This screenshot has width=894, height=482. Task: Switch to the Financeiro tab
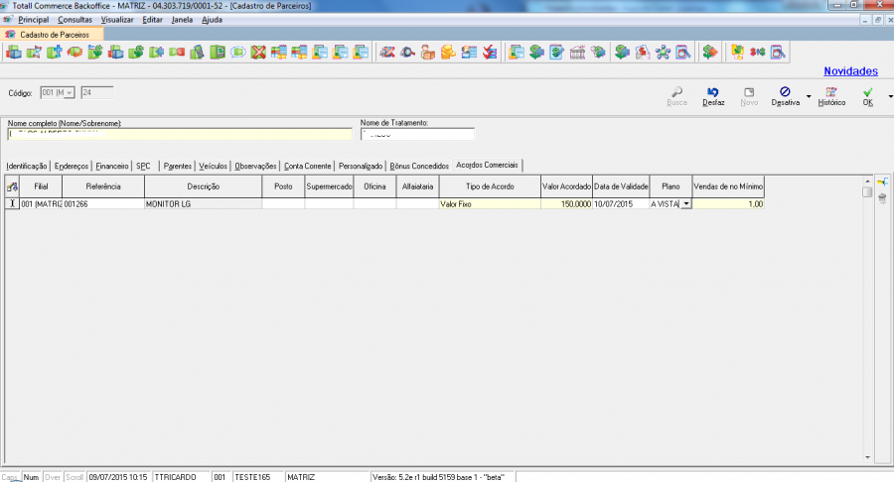click(x=112, y=166)
